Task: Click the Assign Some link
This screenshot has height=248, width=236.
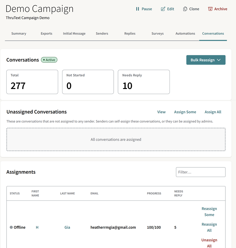Action: tap(185, 112)
